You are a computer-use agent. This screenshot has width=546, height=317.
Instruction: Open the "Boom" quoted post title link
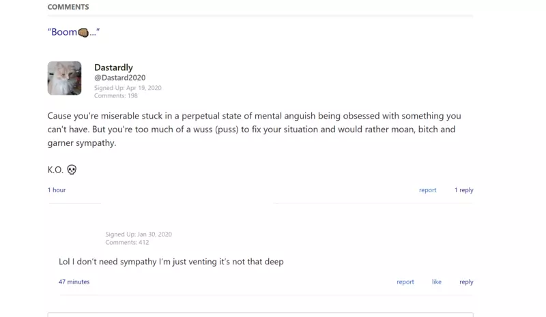coord(74,32)
